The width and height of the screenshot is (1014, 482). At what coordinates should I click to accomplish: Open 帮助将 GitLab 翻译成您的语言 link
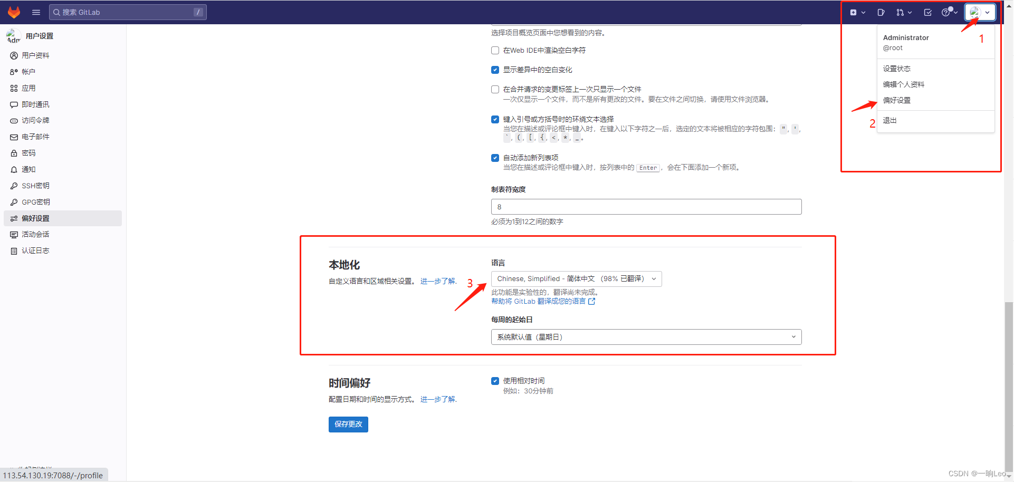pyautogui.click(x=539, y=301)
